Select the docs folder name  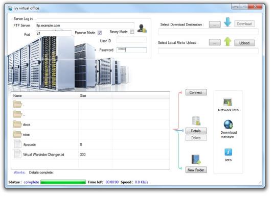27,125
